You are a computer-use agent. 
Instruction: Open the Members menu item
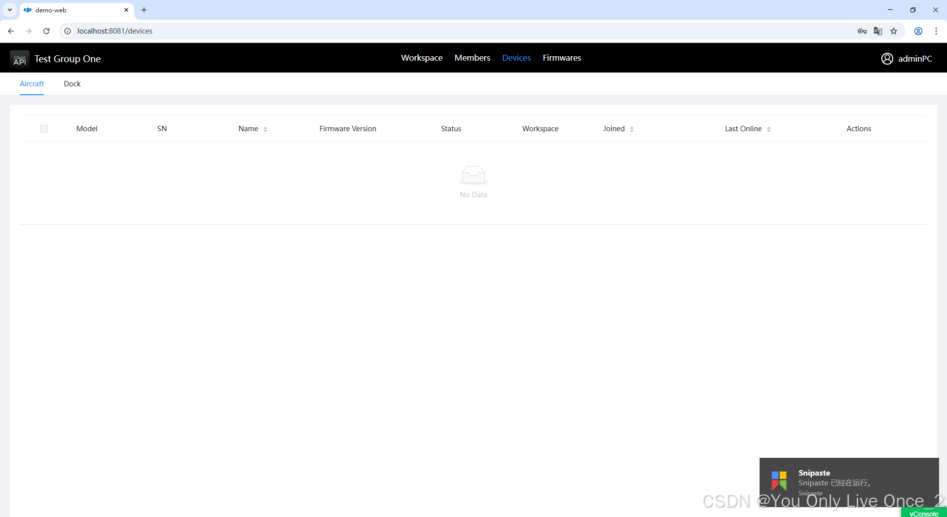click(x=473, y=58)
